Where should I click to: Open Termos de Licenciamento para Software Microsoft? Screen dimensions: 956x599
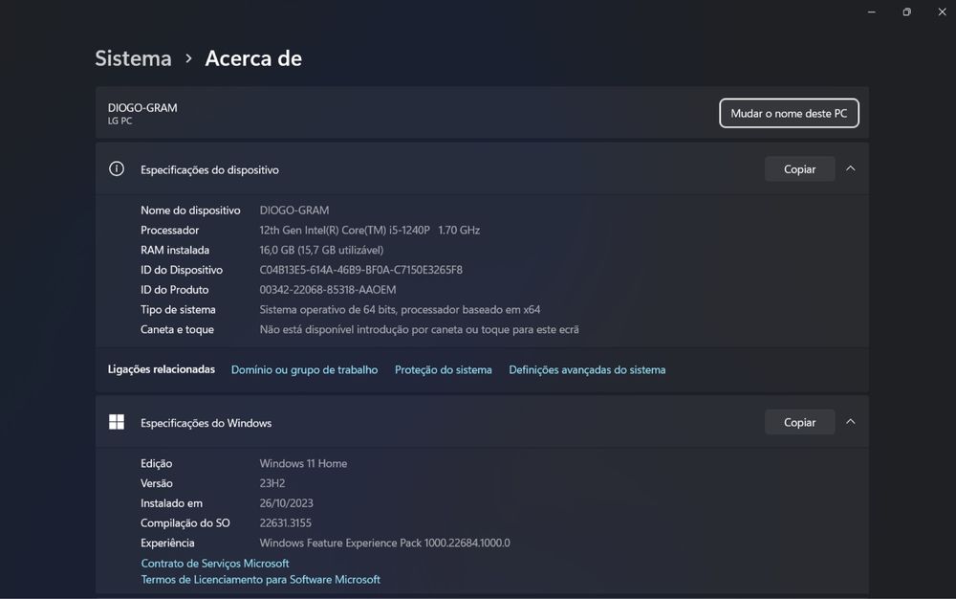pyautogui.click(x=260, y=580)
